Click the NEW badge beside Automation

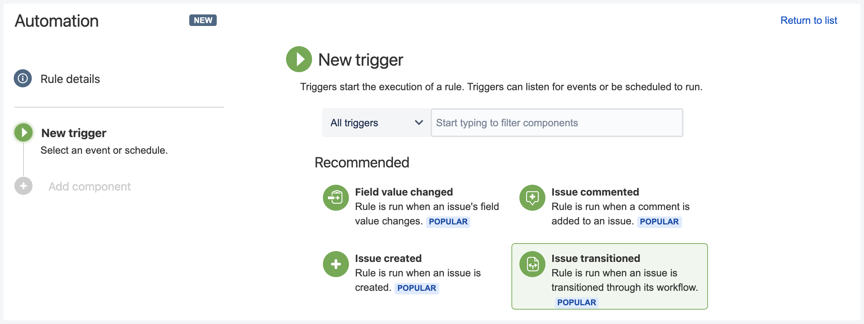203,20
